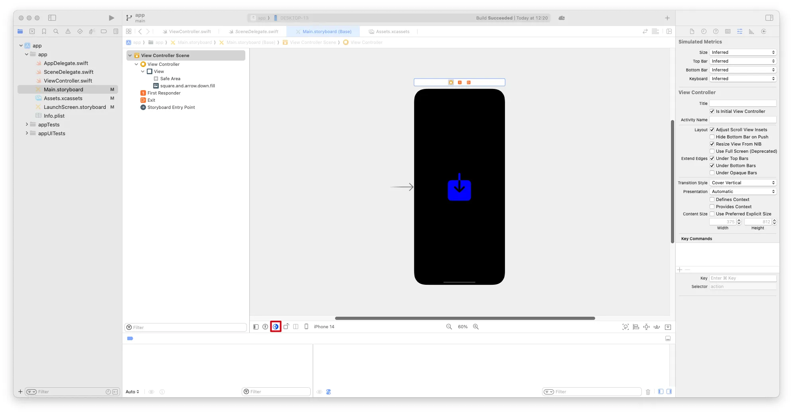The width and height of the screenshot is (793, 414).
Task: Check Under Opaque Bars
Action: [712, 173]
